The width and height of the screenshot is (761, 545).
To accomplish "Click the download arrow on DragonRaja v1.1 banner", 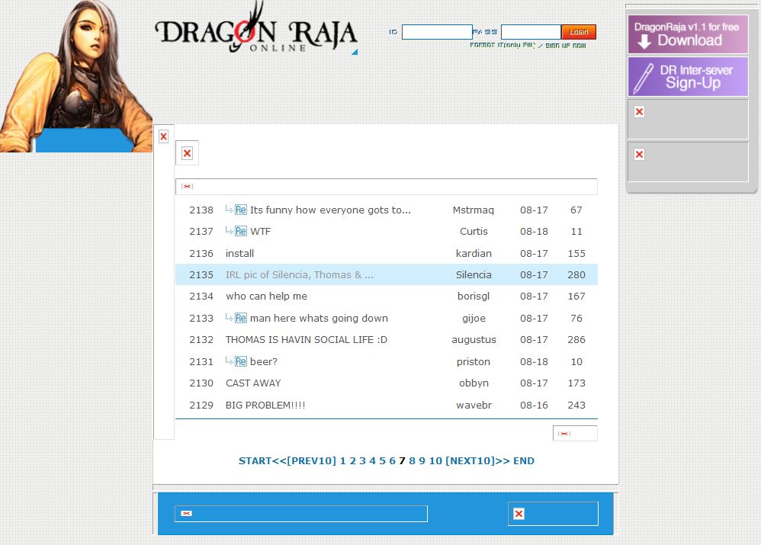I will coord(644,42).
